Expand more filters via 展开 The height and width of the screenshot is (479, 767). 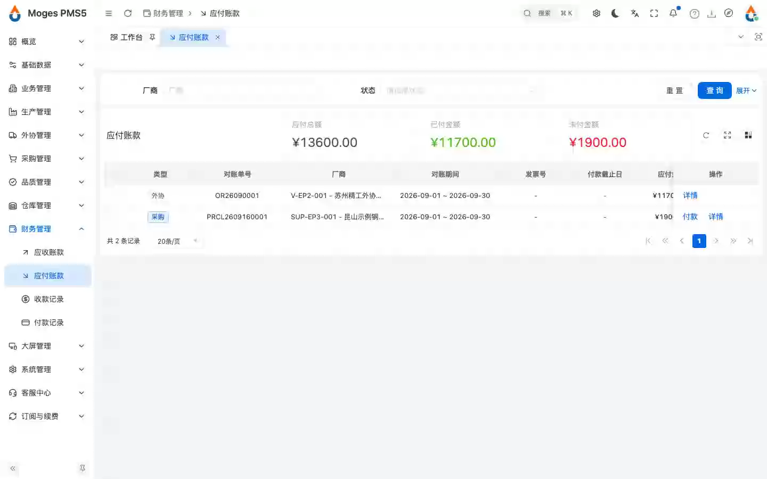[x=746, y=90]
